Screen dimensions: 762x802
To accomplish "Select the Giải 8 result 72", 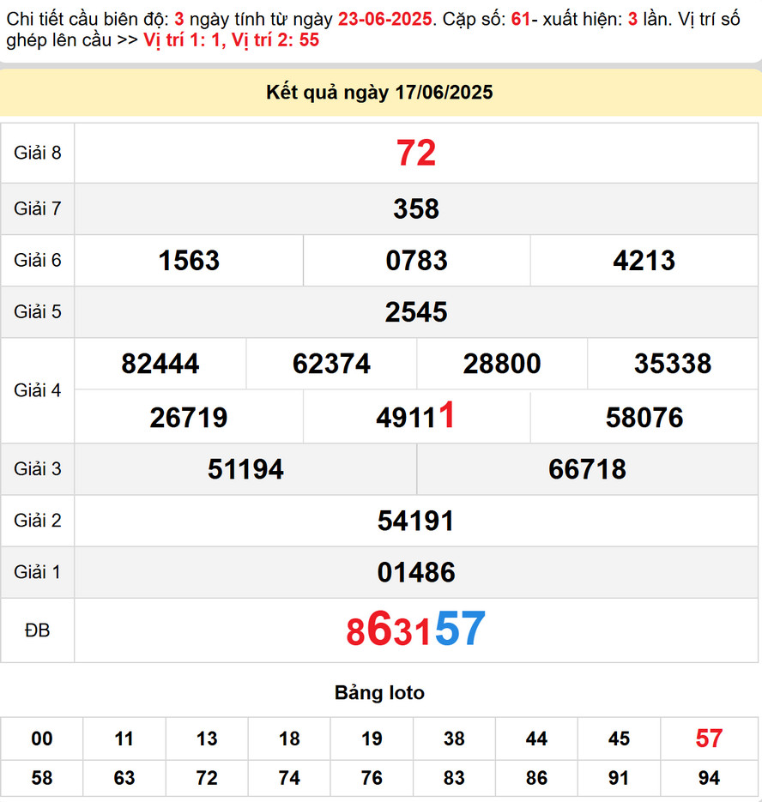I will [416, 153].
